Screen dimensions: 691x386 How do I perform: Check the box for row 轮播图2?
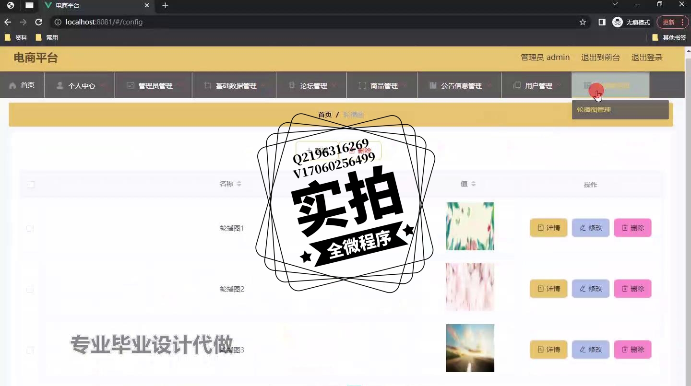tap(30, 289)
